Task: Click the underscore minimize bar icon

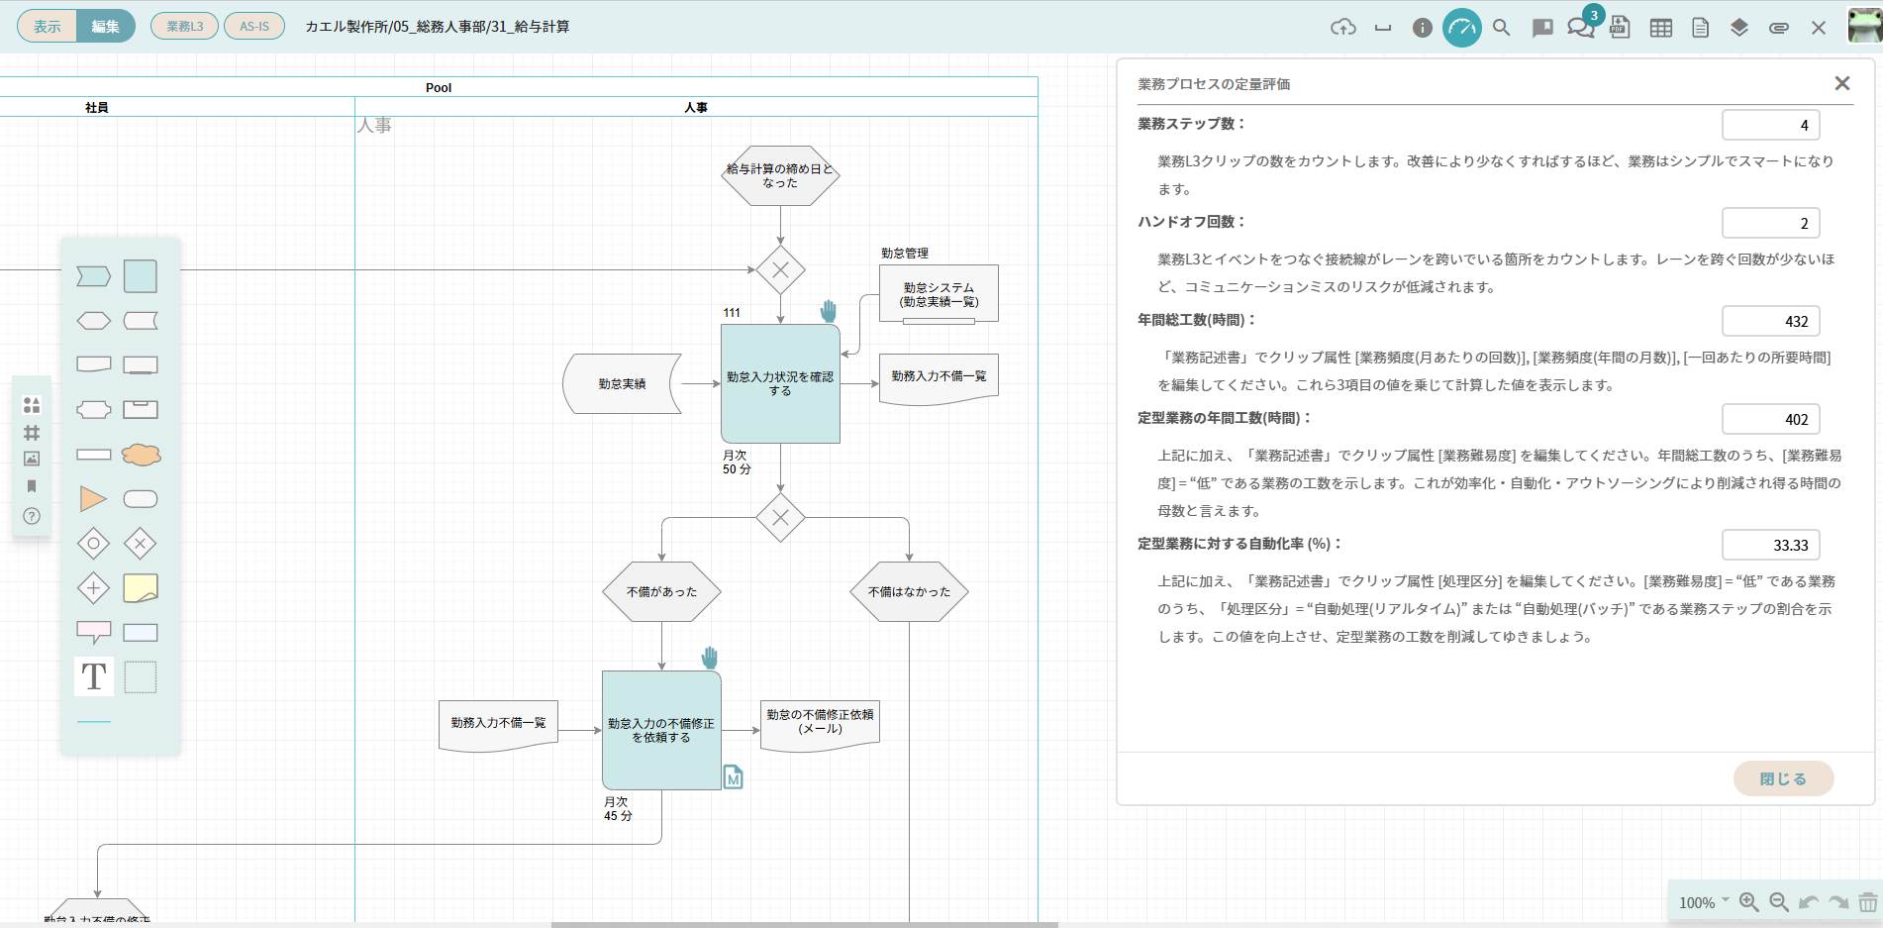Action: [x=1383, y=28]
